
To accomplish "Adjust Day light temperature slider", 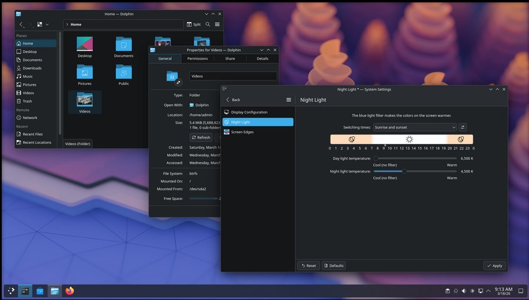I will click(415, 158).
